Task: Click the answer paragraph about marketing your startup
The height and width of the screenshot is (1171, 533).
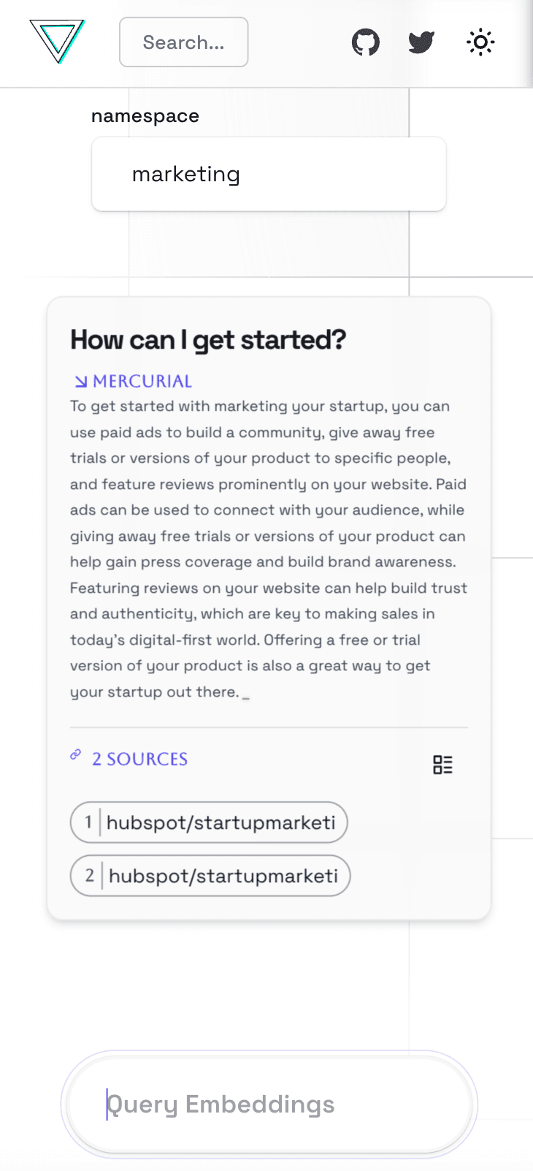Action: point(269,549)
